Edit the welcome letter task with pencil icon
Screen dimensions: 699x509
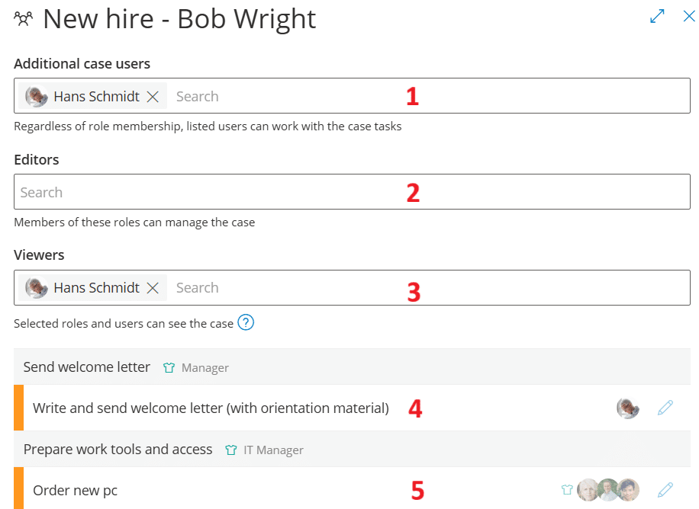pos(665,408)
